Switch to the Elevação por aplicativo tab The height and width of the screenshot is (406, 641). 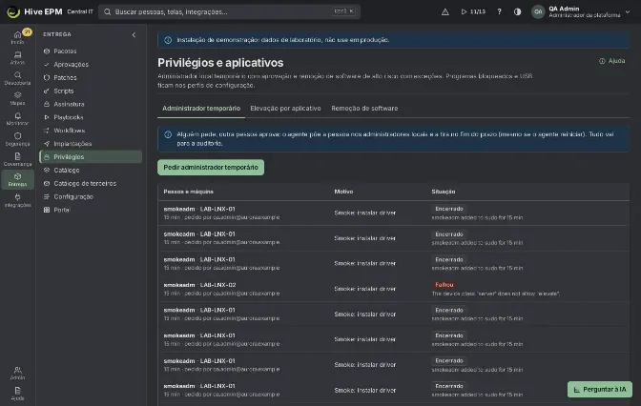pos(285,109)
